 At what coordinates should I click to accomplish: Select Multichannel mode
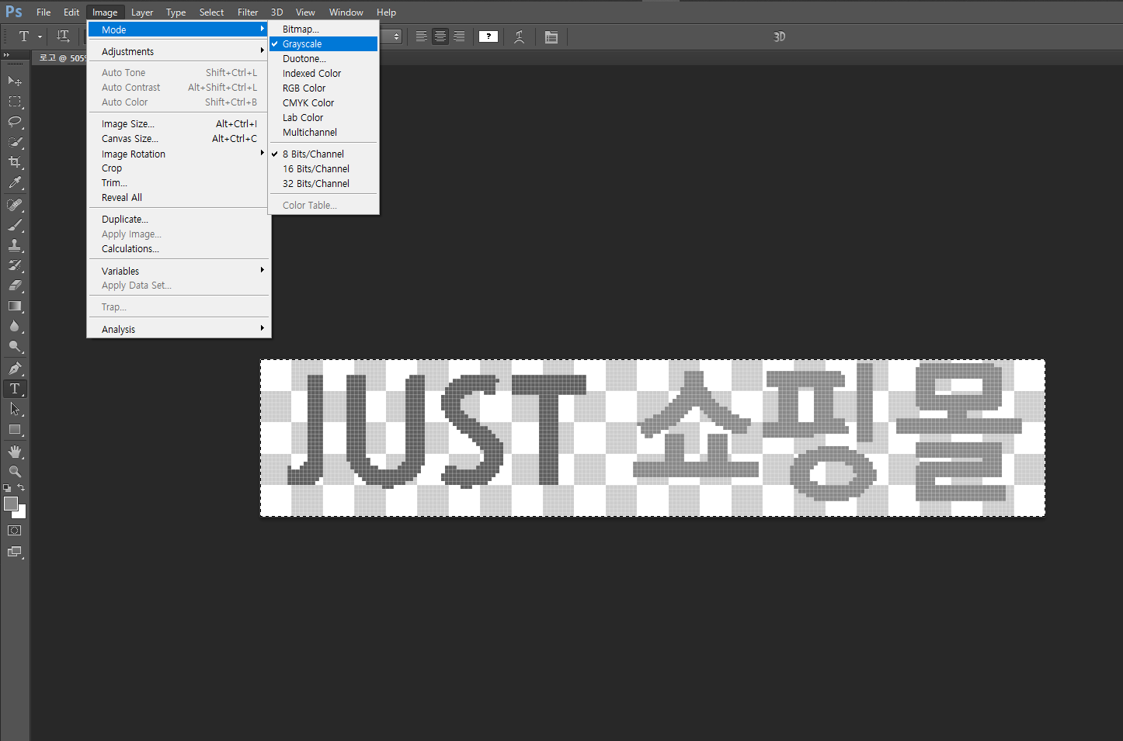coord(324,133)
